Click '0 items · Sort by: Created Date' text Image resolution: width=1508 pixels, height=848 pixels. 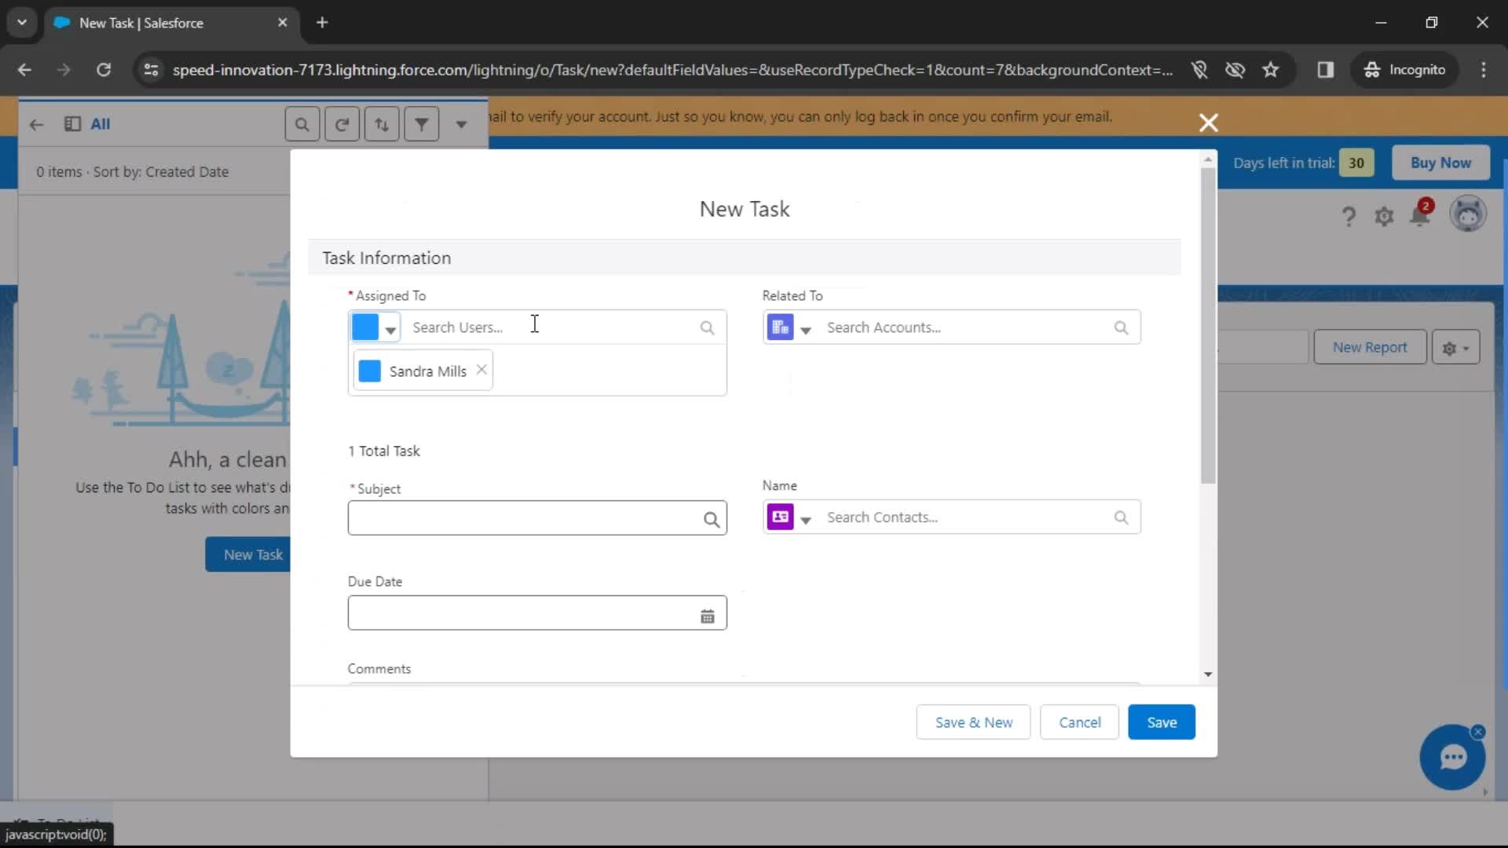pos(132,171)
